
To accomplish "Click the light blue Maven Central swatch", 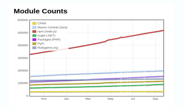I will [x=34, y=27].
